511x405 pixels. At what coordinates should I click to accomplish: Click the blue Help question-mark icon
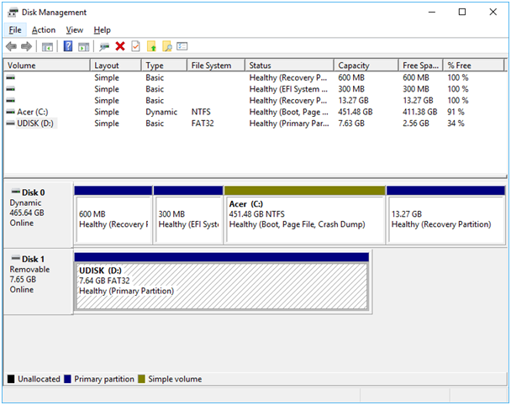point(68,46)
